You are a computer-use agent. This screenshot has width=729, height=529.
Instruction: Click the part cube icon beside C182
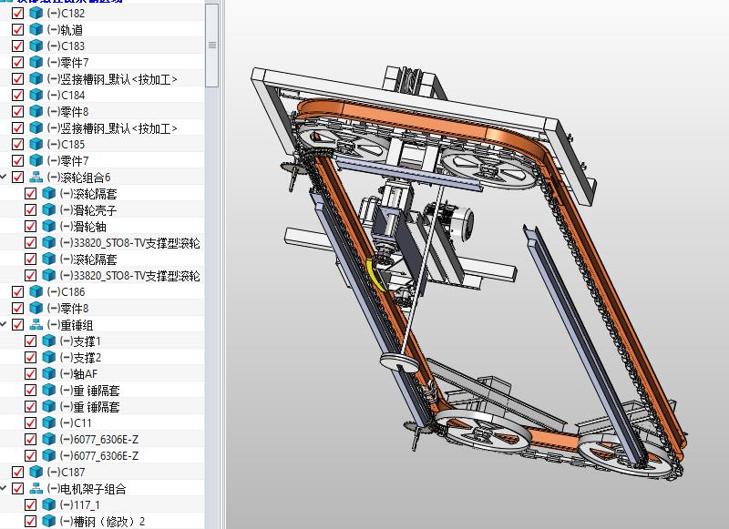coord(36,13)
